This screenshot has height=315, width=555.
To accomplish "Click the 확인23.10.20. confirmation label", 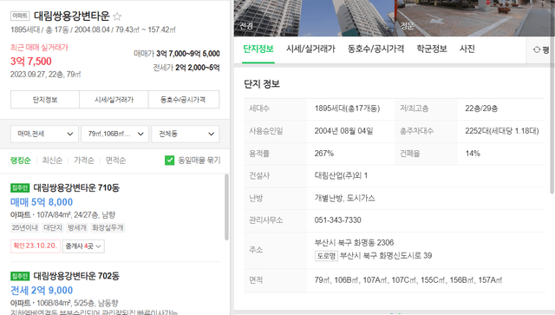I will 35,246.
